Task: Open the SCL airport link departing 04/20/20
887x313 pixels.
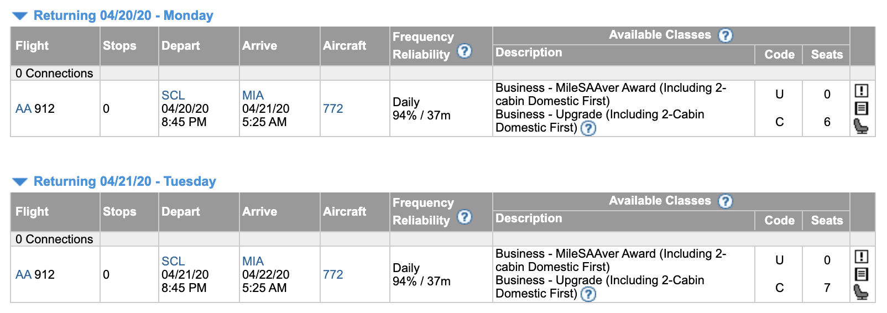Action: tap(173, 96)
